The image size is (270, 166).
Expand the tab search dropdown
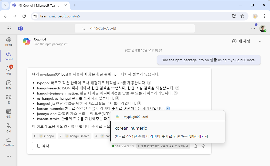pos(5,5)
